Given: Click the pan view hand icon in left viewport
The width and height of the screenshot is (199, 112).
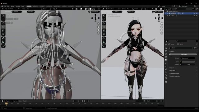Looking at the screenshot, I should click(x=98, y=27).
